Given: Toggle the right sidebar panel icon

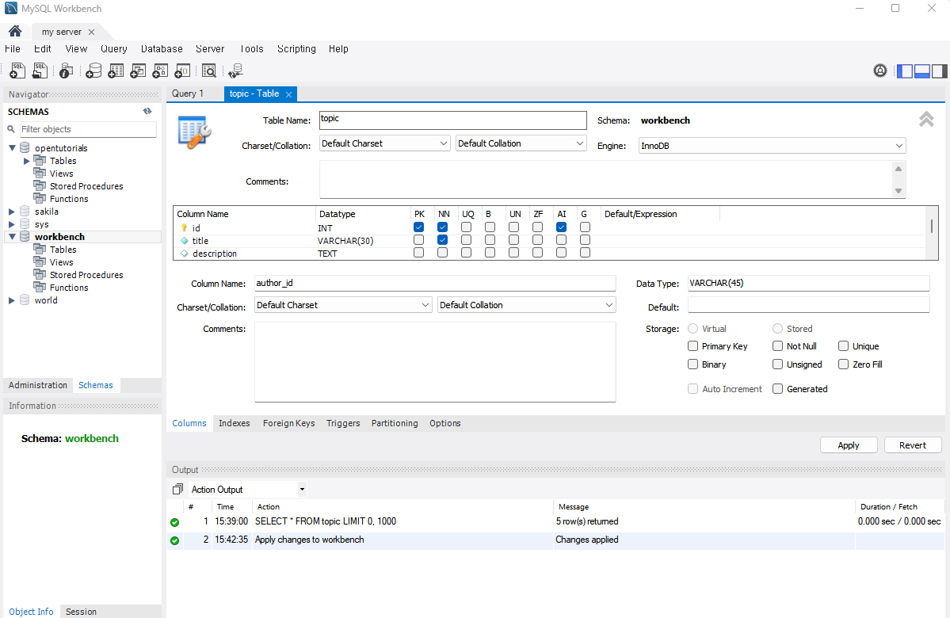Looking at the screenshot, I should (940, 71).
